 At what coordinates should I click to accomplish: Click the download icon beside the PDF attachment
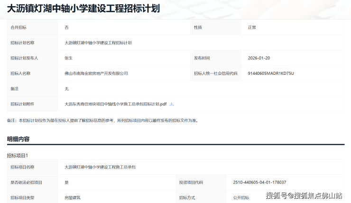coord(172,104)
